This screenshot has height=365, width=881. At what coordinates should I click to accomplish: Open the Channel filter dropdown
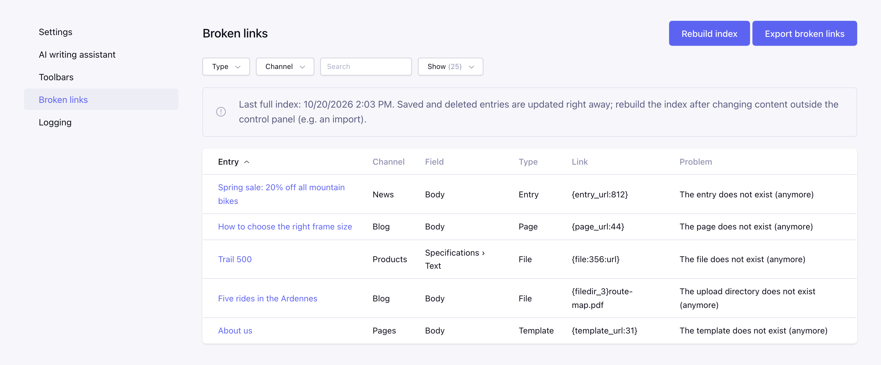(285, 67)
